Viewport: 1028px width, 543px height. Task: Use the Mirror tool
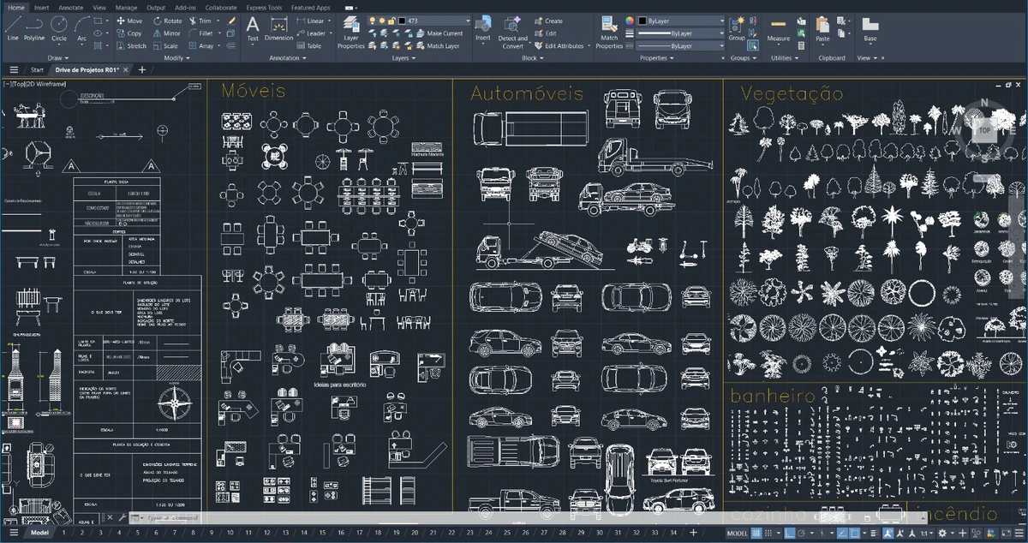pyautogui.click(x=167, y=33)
